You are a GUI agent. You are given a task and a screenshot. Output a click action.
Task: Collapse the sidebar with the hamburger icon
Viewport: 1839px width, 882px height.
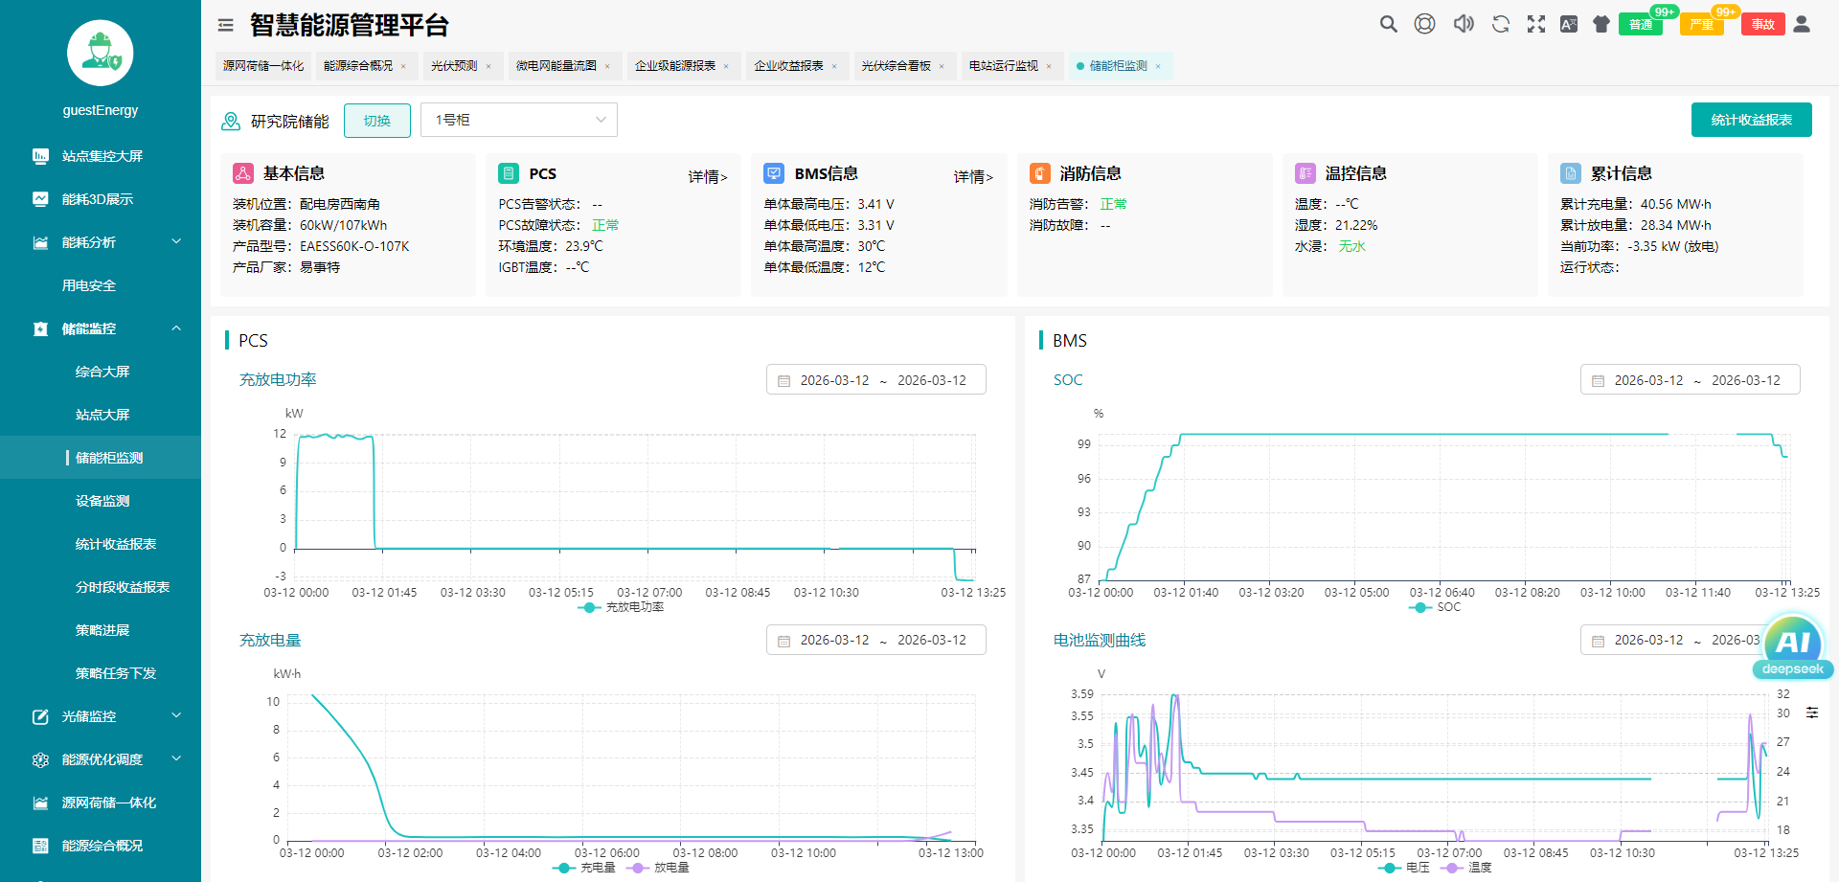click(225, 24)
